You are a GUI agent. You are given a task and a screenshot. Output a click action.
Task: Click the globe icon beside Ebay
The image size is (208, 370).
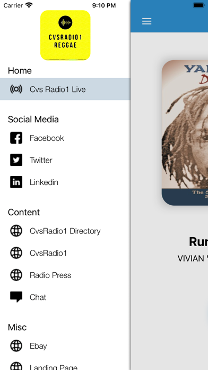16,346
